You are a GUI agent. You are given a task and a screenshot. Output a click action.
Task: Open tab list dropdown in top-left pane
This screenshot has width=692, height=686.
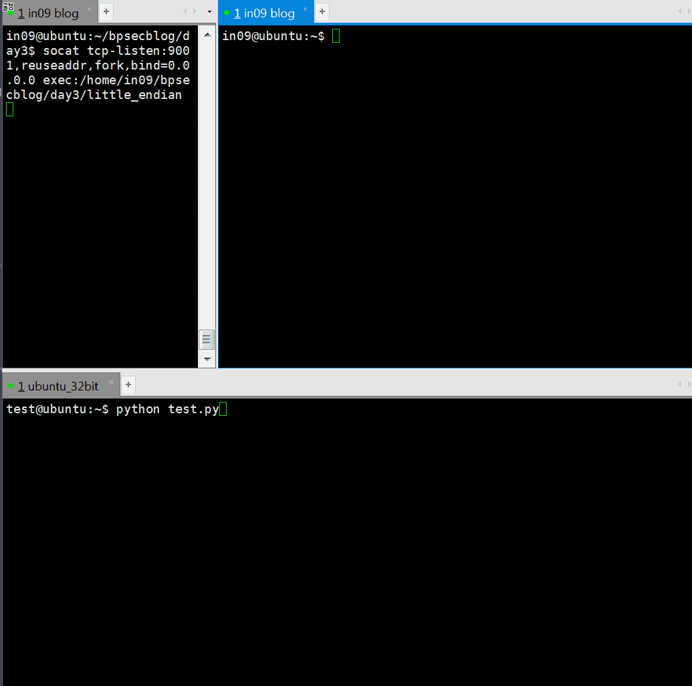(x=209, y=12)
